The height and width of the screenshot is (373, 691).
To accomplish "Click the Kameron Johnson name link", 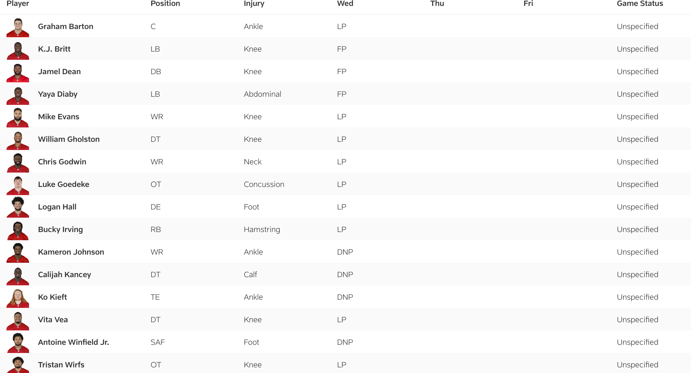I will click(x=71, y=252).
